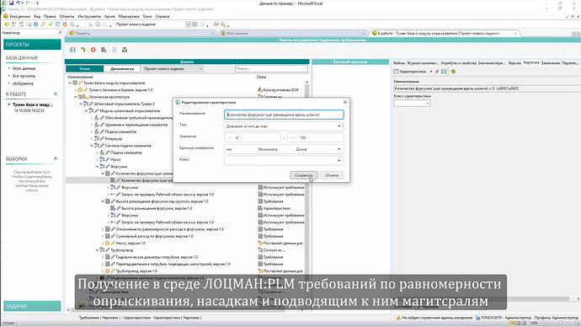Collapse the В РАБОТЕ section
The image size is (581, 327).
click(x=56, y=94)
